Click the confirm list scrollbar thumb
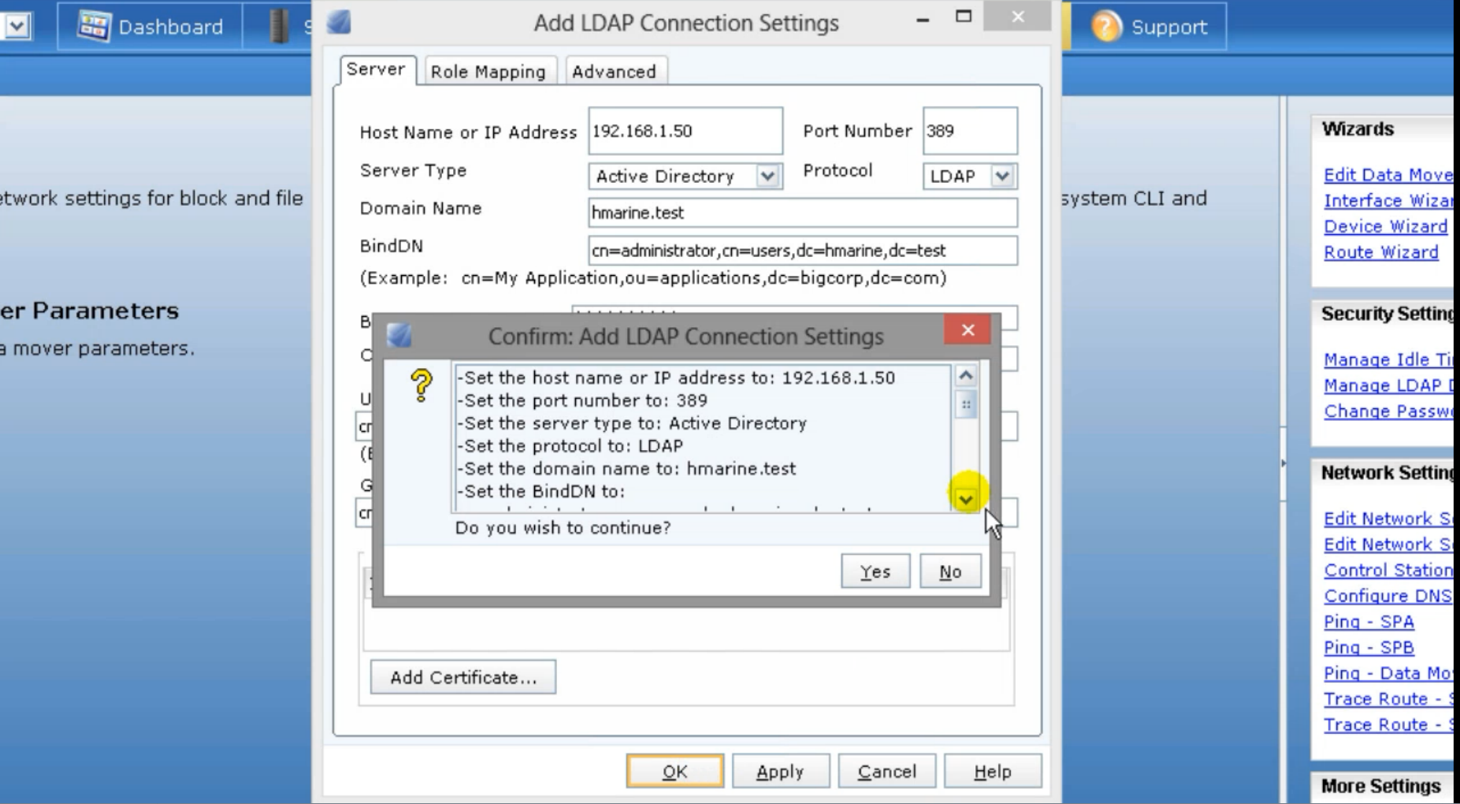This screenshot has height=804, width=1460. point(966,404)
